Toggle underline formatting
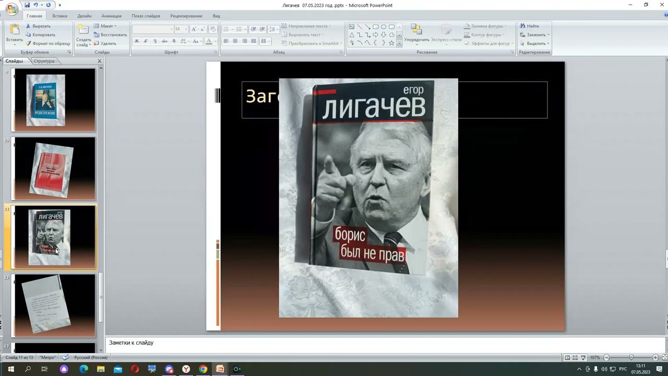 (x=155, y=41)
